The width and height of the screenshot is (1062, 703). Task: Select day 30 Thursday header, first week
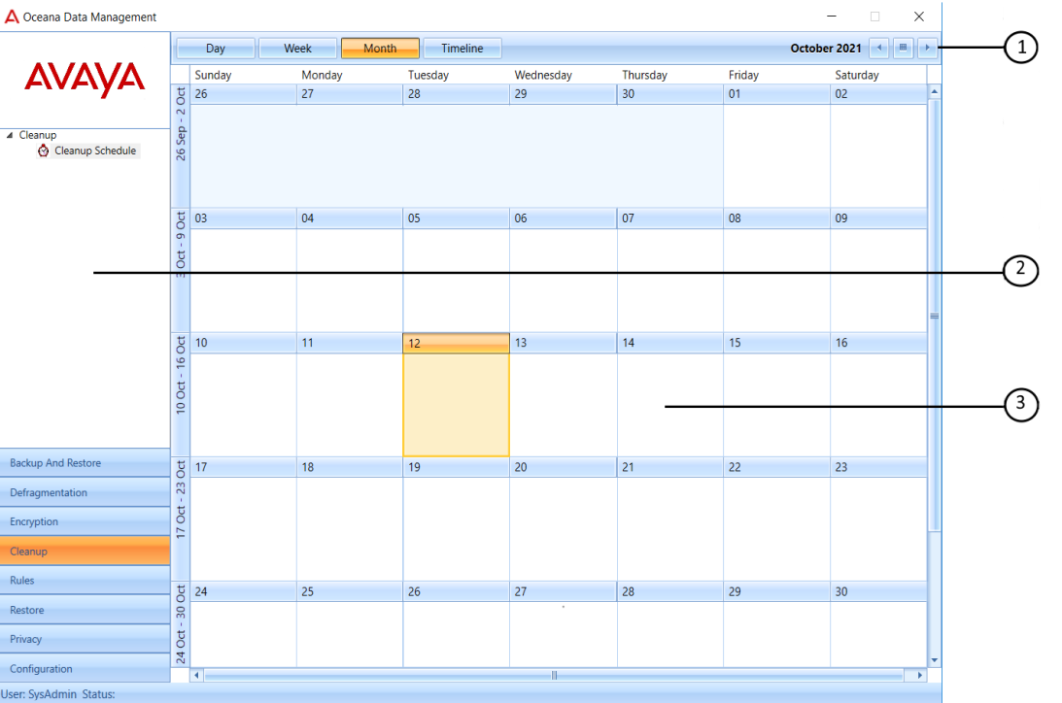click(669, 94)
